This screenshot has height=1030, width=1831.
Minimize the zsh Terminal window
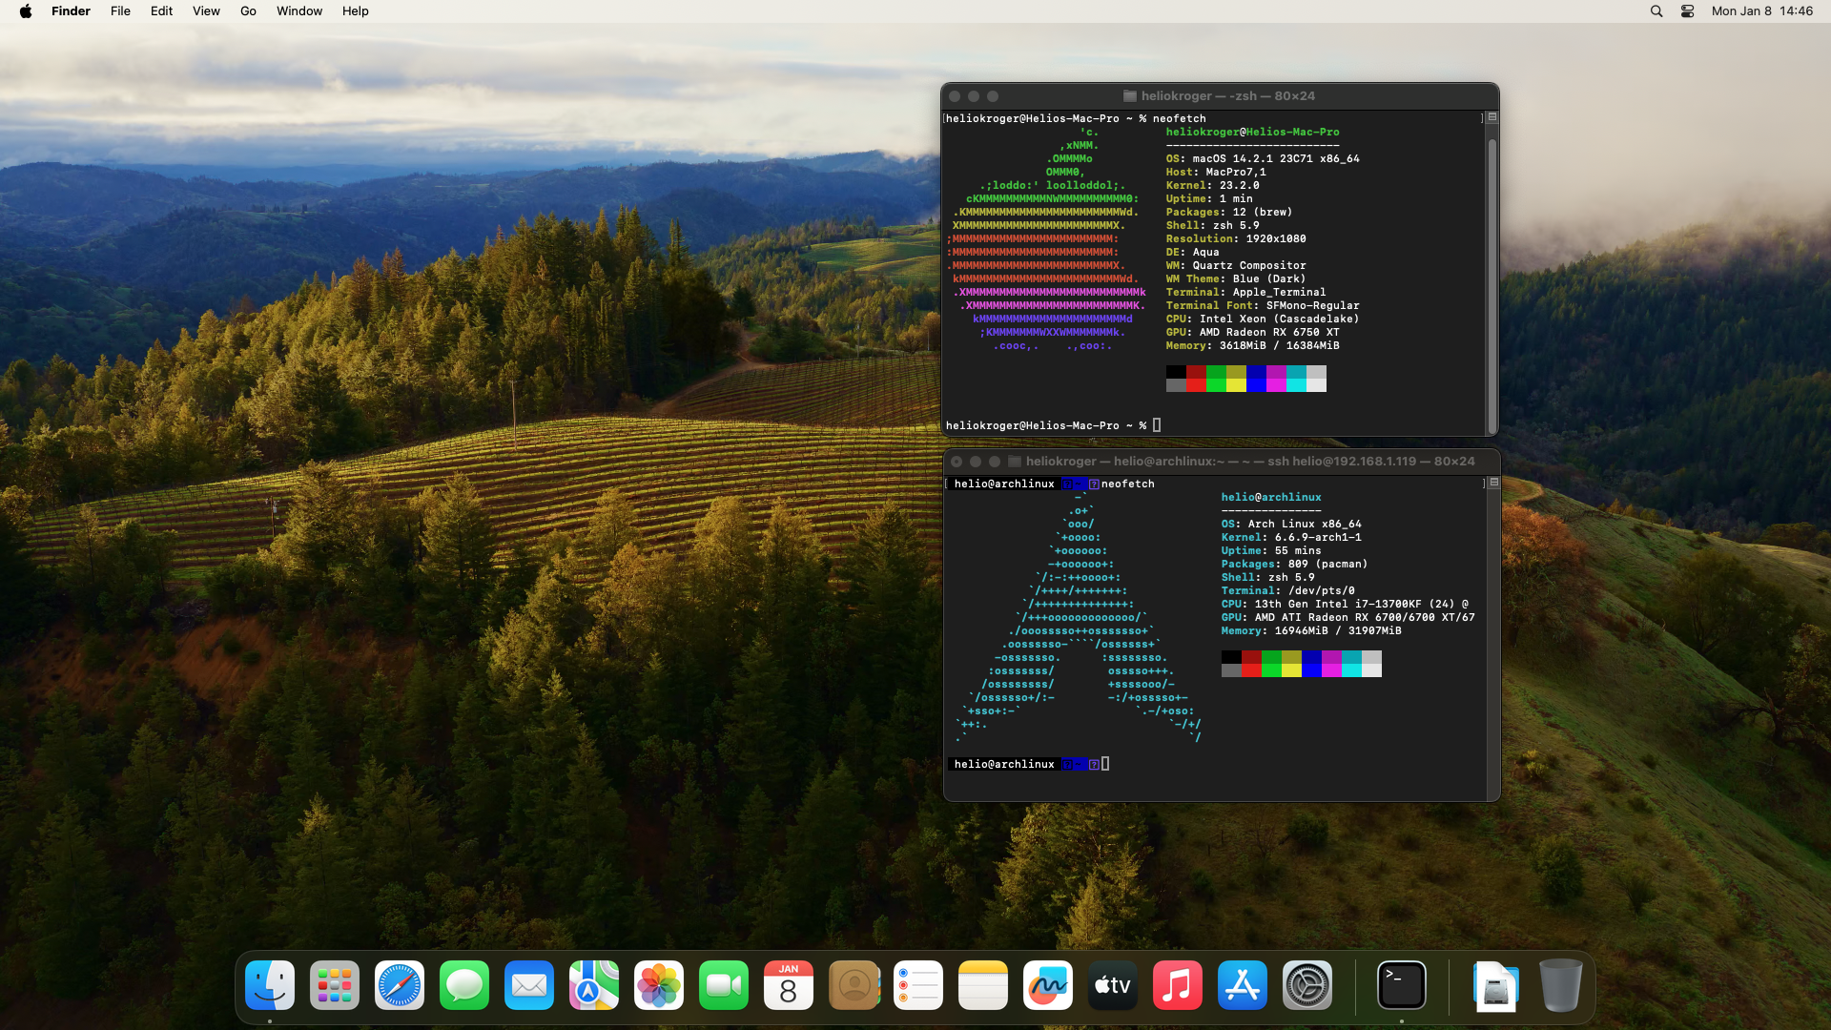pyautogui.click(x=974, y=96)
